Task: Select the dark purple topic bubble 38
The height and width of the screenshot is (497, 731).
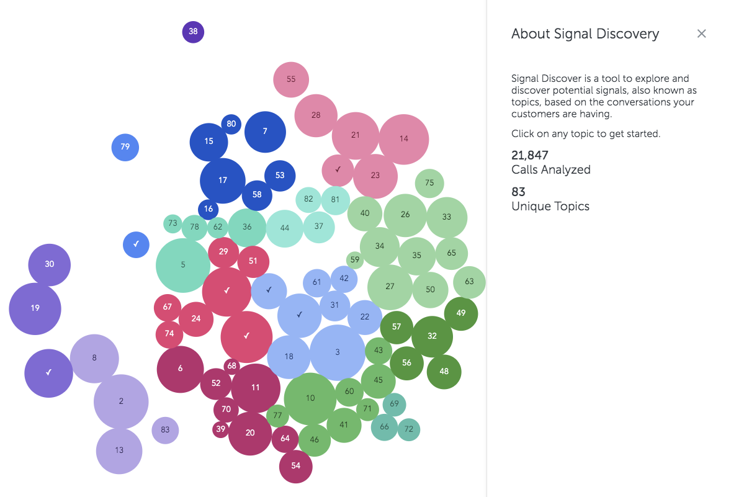Action: [193, 32]
